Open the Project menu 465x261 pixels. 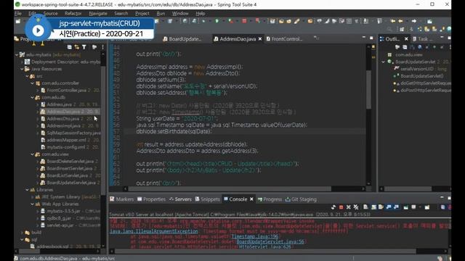pos(142,13)
